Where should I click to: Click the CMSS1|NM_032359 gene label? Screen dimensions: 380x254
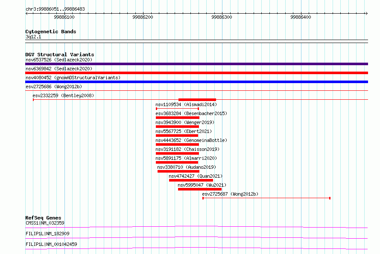pos(45,223)
